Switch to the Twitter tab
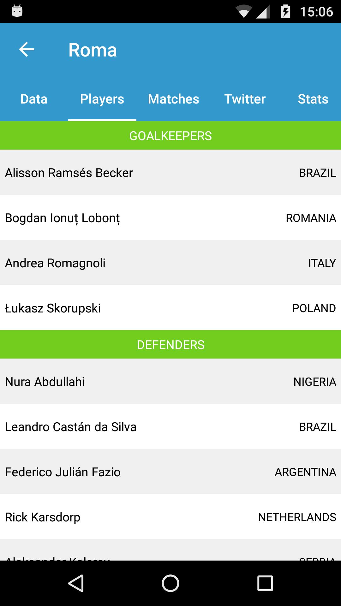The image size is (341, 606). click(x=245, y=99)
